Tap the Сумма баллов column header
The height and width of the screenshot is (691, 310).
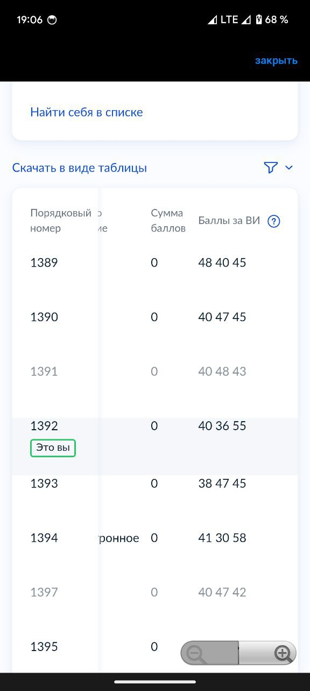pyautogui.click(x=168, y=221)
